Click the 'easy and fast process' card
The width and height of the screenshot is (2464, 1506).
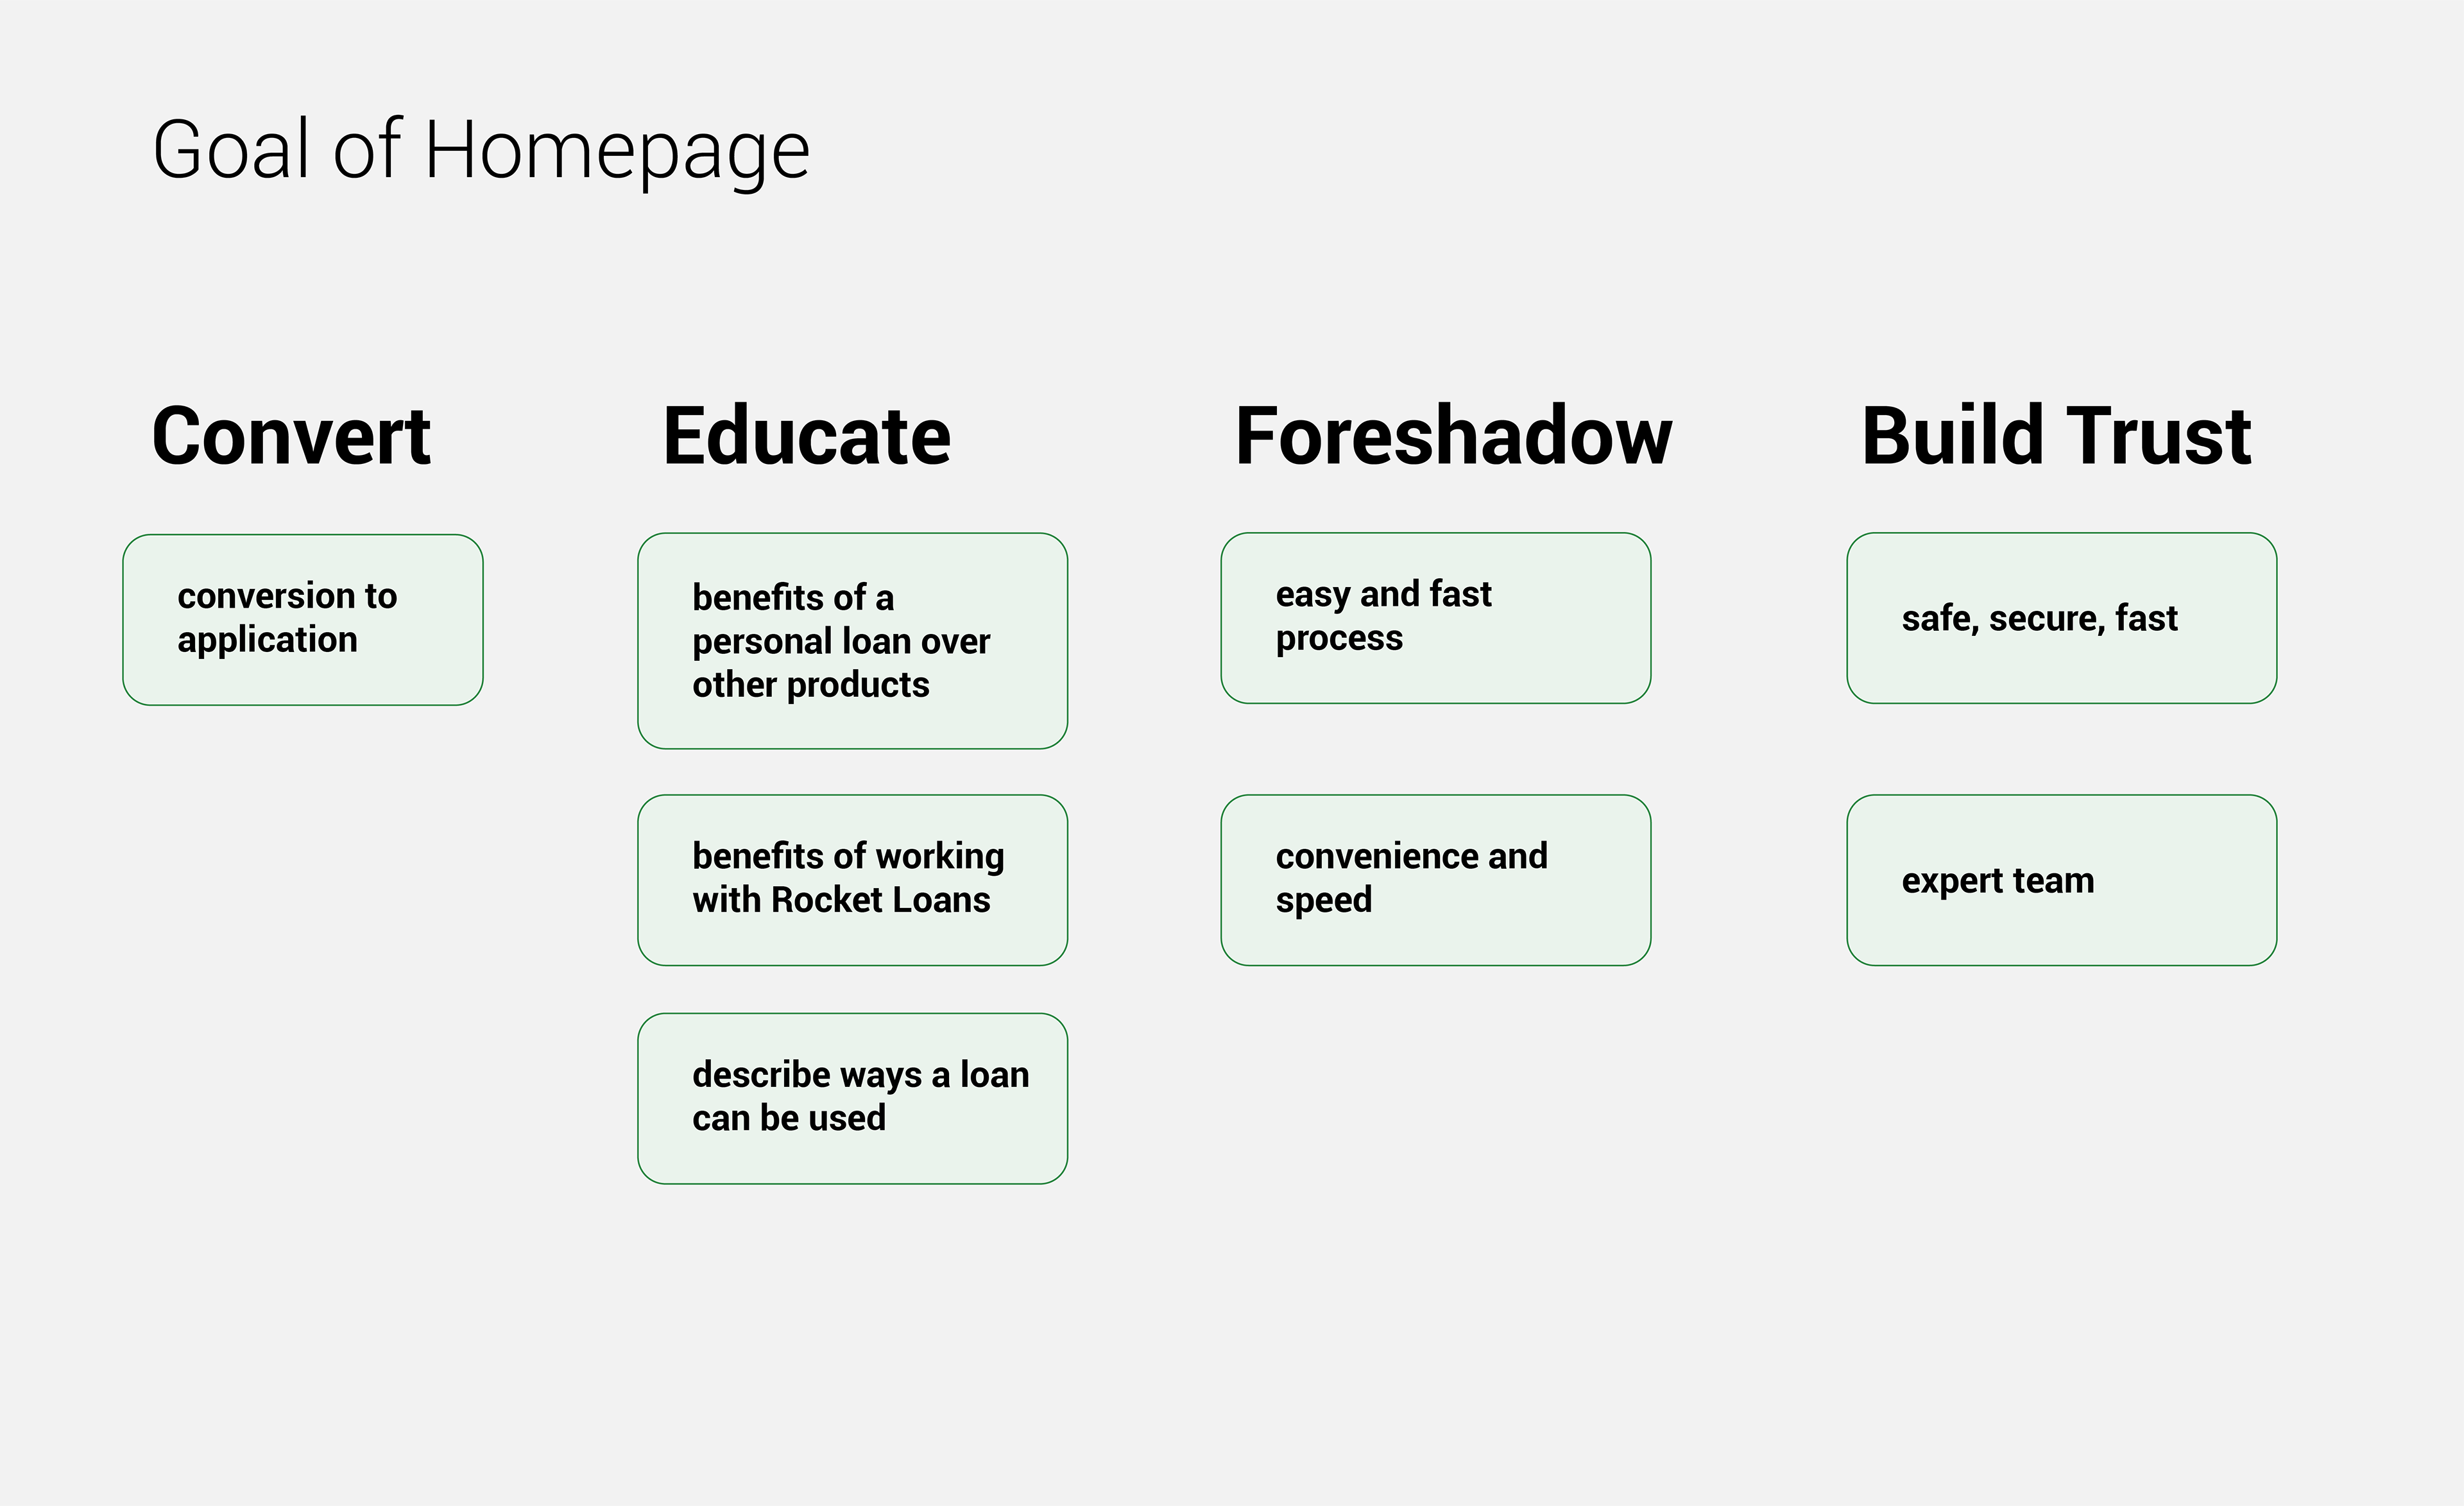[1436, 618]
